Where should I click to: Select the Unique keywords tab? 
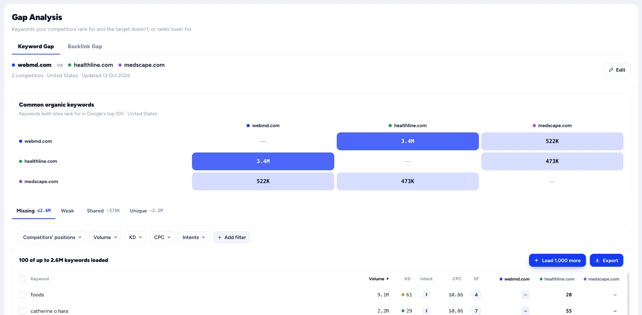pyautogui.click(x=146, y=211)
